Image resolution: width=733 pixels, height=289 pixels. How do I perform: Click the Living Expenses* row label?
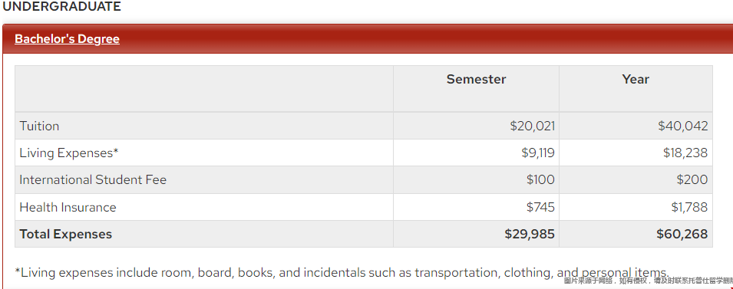click(x=69, y=153)
